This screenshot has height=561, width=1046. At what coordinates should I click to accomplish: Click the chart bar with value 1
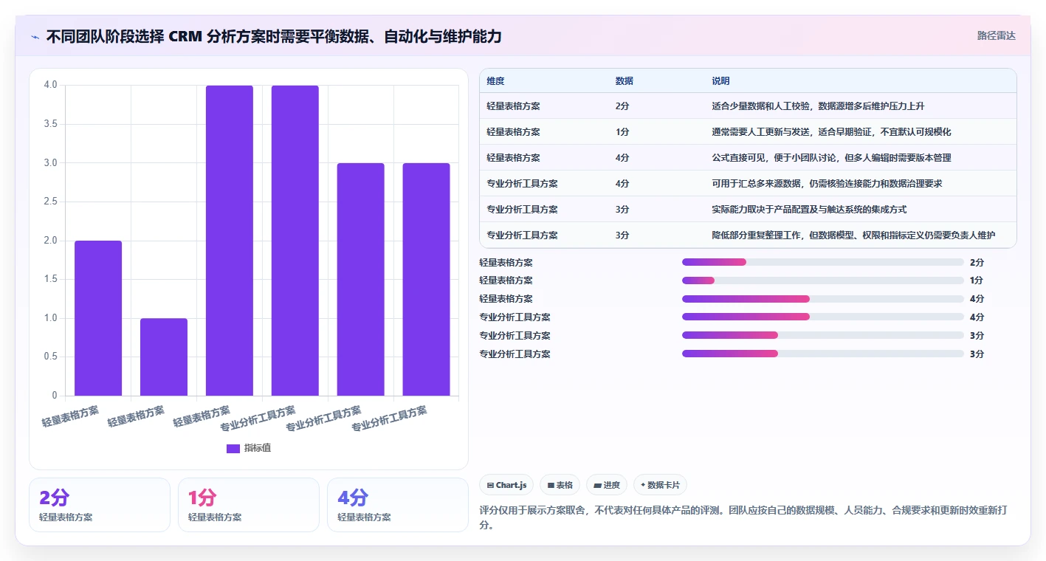click(x=164, y=357)
